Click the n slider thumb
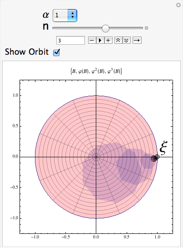Screen dimensions: 183x248 (105, 28)
